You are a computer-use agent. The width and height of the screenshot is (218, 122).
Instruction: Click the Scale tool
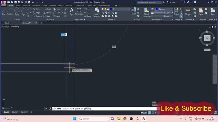[x=47, y=16]
